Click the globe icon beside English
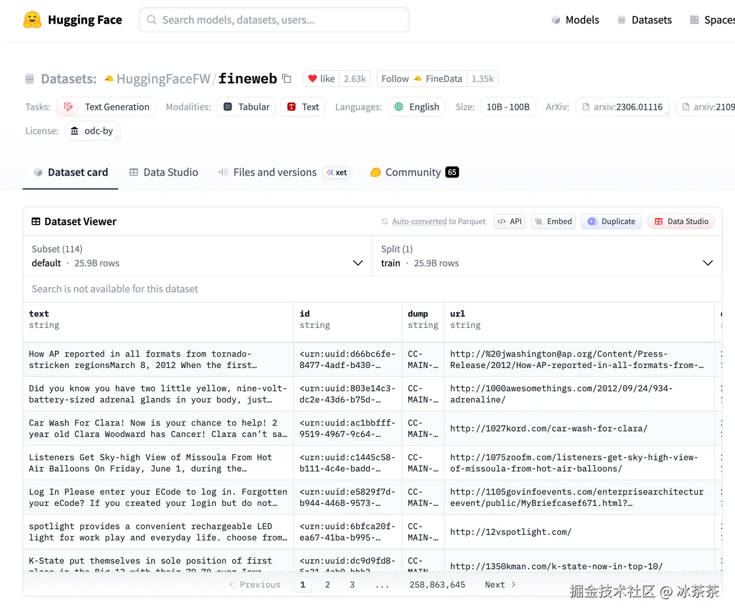735x615 pixels. tap(399, 107)
